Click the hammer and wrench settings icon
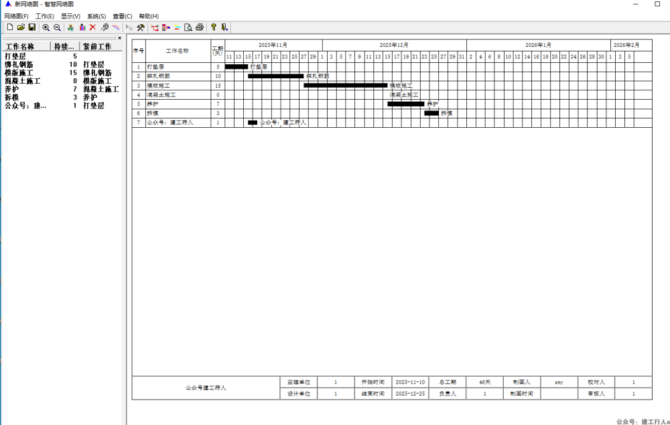670x425 pixels. [x=141, y=27]
